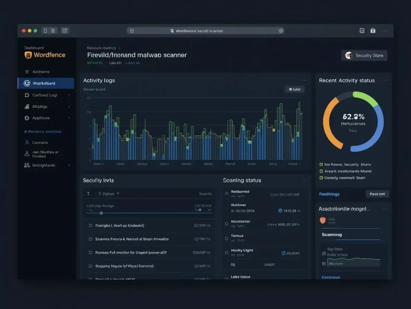This screenshot has width=411, height=309.
Task: Click the calendar icon next to Montty Light
Action: click(x=284, y=253)
